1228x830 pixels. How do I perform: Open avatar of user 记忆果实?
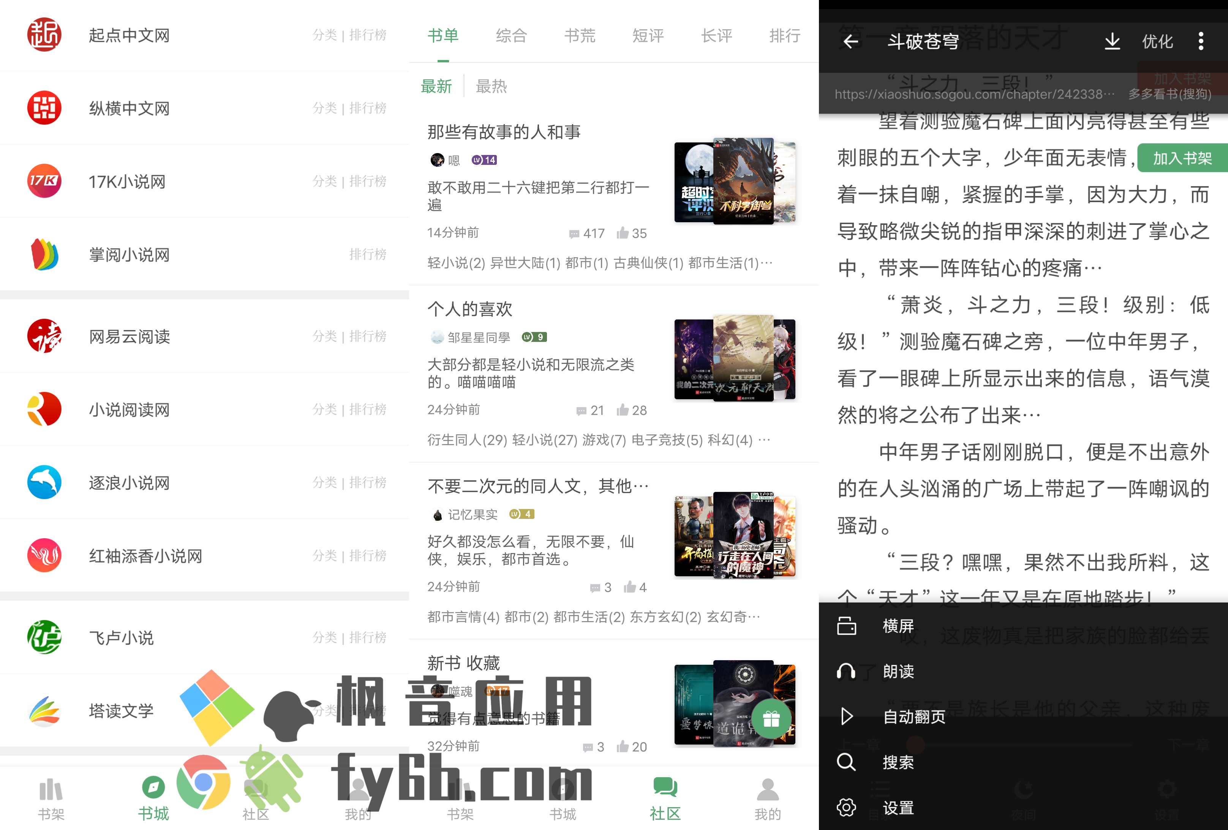437,514
